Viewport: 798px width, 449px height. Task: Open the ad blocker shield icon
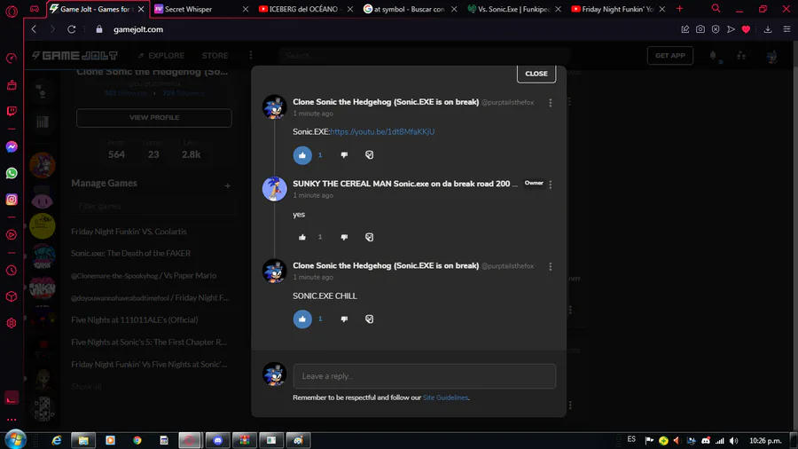716,29
